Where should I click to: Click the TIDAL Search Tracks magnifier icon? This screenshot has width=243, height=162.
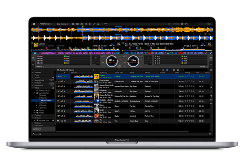[x=37, y=90]
